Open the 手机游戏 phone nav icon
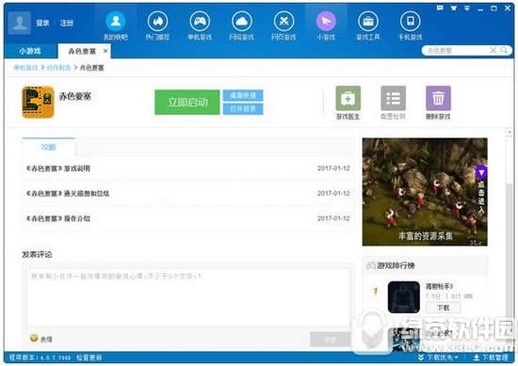The height and width of the screenshot is (366, 518). tap(410, 21)
